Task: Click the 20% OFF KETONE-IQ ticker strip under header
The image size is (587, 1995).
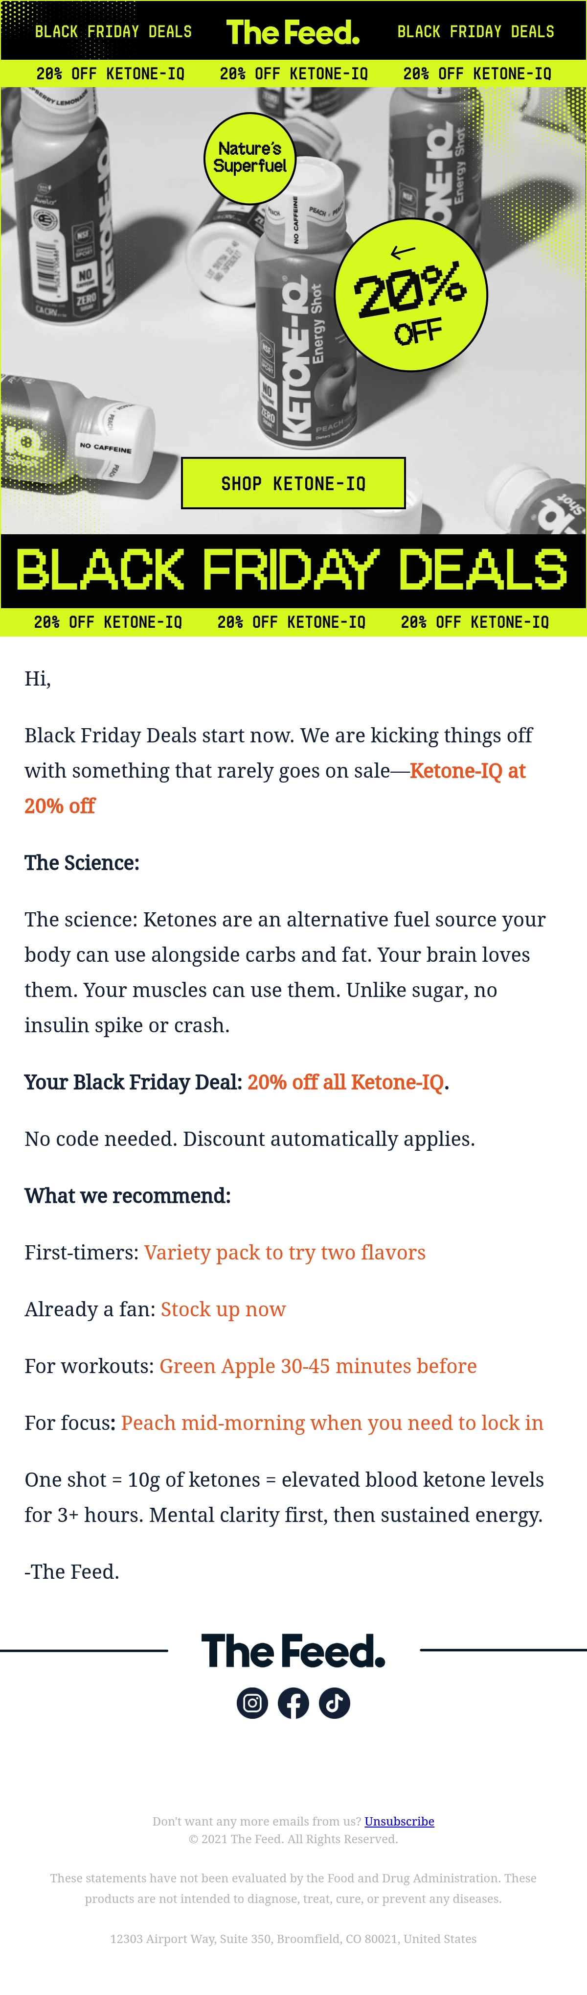Action: (293, 73)
